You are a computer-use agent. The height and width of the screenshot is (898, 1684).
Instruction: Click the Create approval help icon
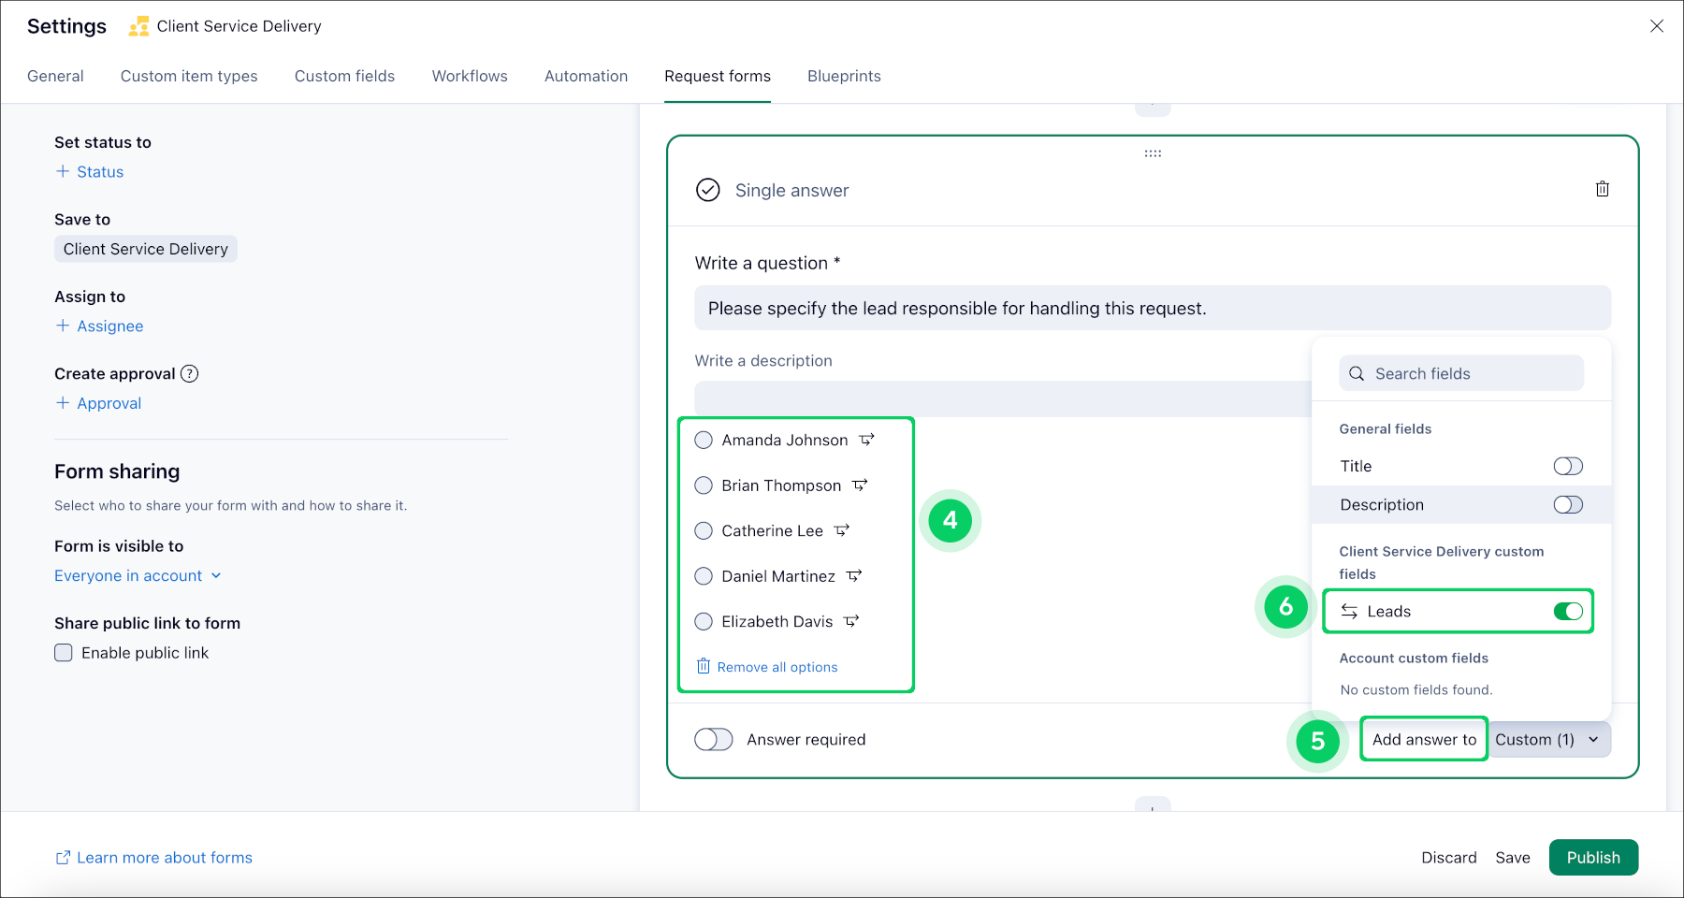pyautogui.click(x=190, y=374)
